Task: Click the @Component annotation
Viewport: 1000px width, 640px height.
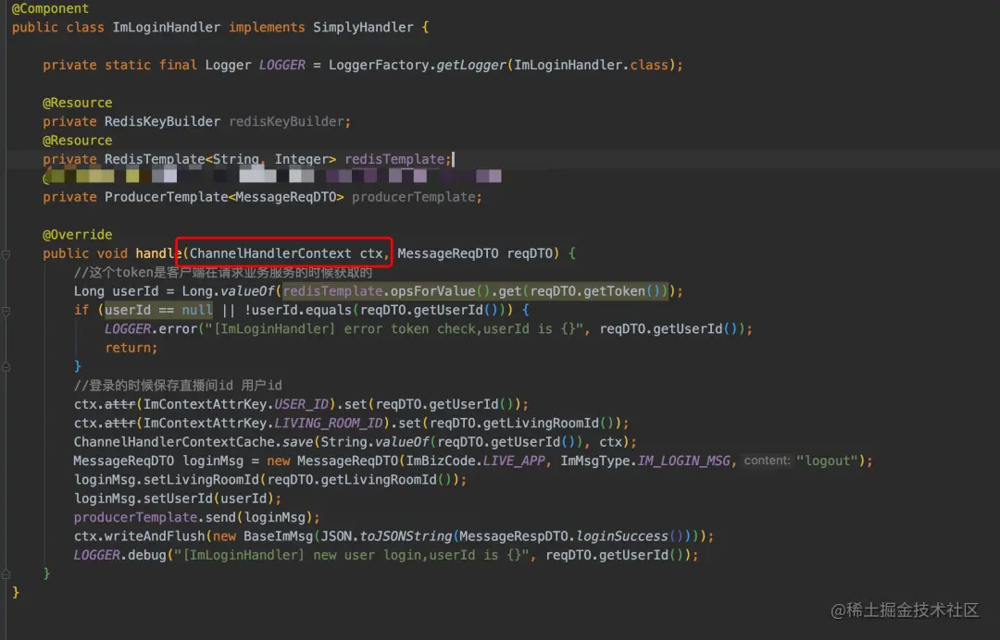Action: click(50, 8)
